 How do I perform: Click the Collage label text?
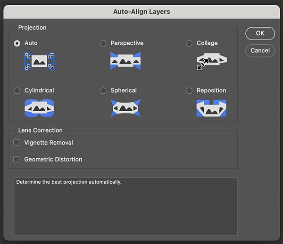pyautogui.click(x=207, y=43)
